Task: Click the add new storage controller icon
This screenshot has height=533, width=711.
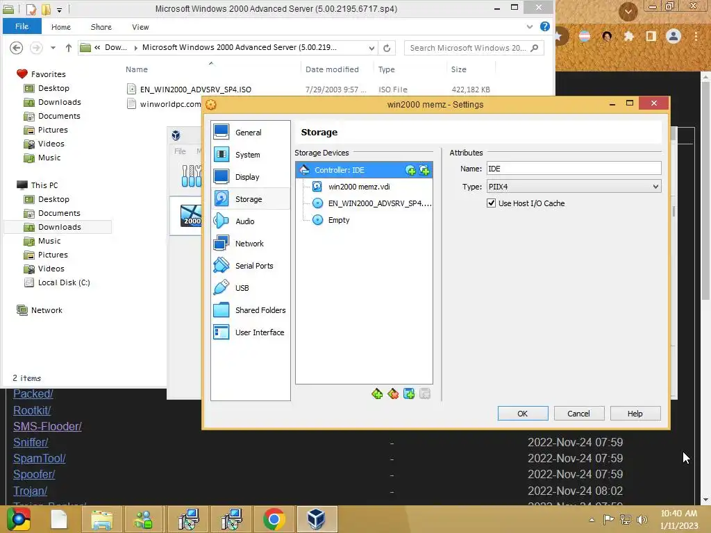Action: [x=377, y=394]
